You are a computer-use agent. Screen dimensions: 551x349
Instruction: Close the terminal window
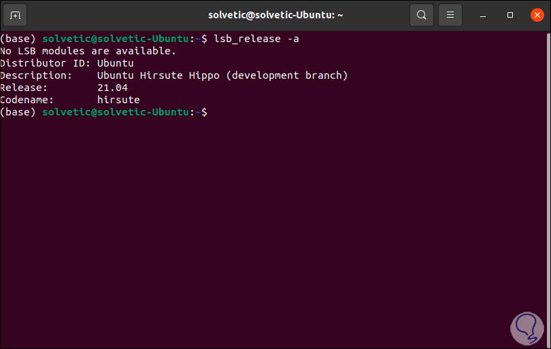pos(537,15)
